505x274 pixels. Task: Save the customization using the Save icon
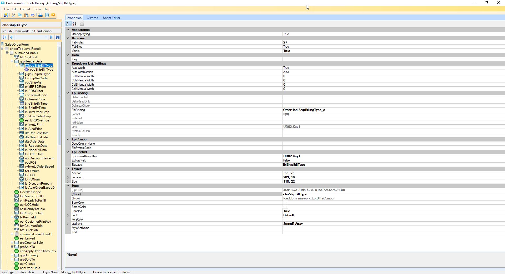pyautogui.click(x=6, y=15)
